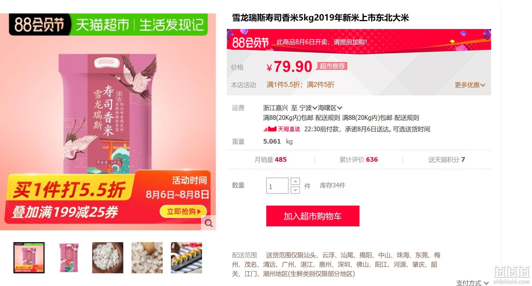
Task: Expand the 更多优惠 promotions dropdown
Action: pyautogui.click(x=470, y=85)
